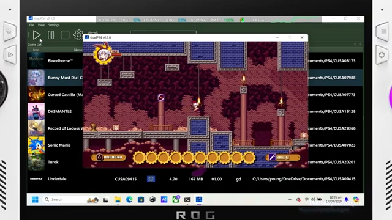Image resolution: width=392 pixels, height=220 pixels.
Task: Expand the system tray hidden icons chevron
Action: [290, 200]
